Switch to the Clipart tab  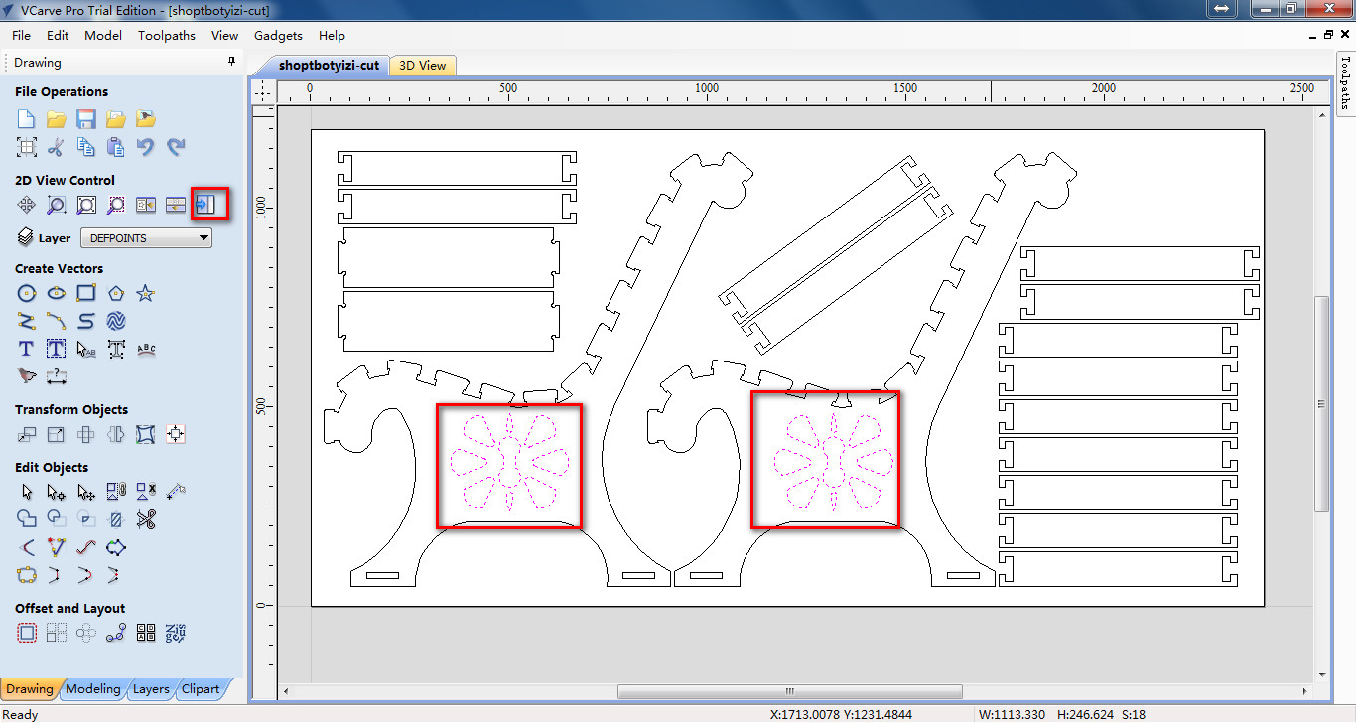201,688
